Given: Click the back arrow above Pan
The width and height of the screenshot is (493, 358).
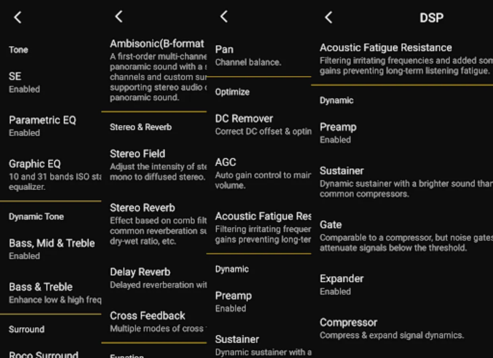Looking at the screenshot, I should click(x=224, y=17).
